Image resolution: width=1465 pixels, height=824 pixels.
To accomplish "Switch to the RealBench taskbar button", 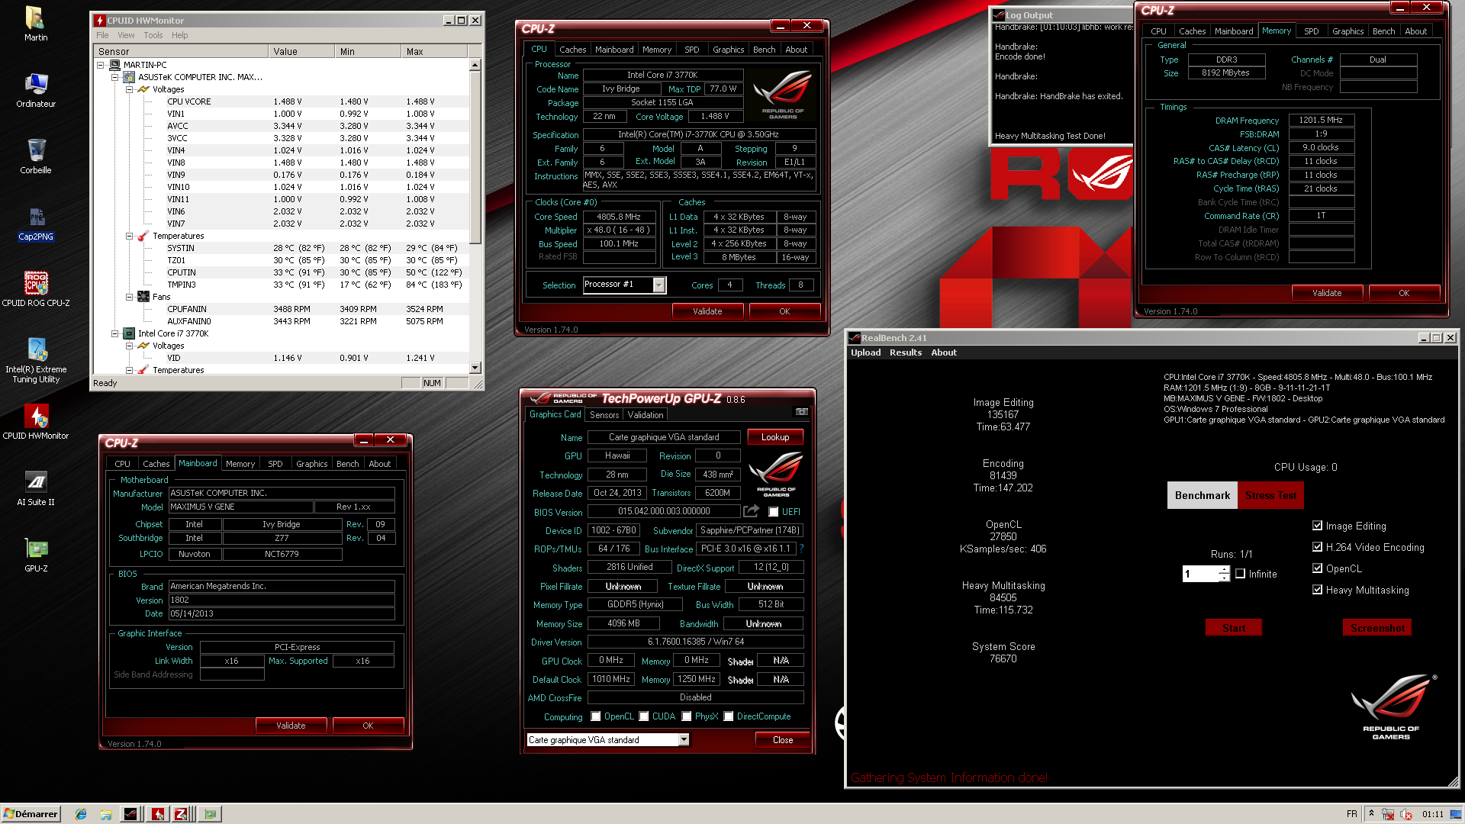I will 130,814.
